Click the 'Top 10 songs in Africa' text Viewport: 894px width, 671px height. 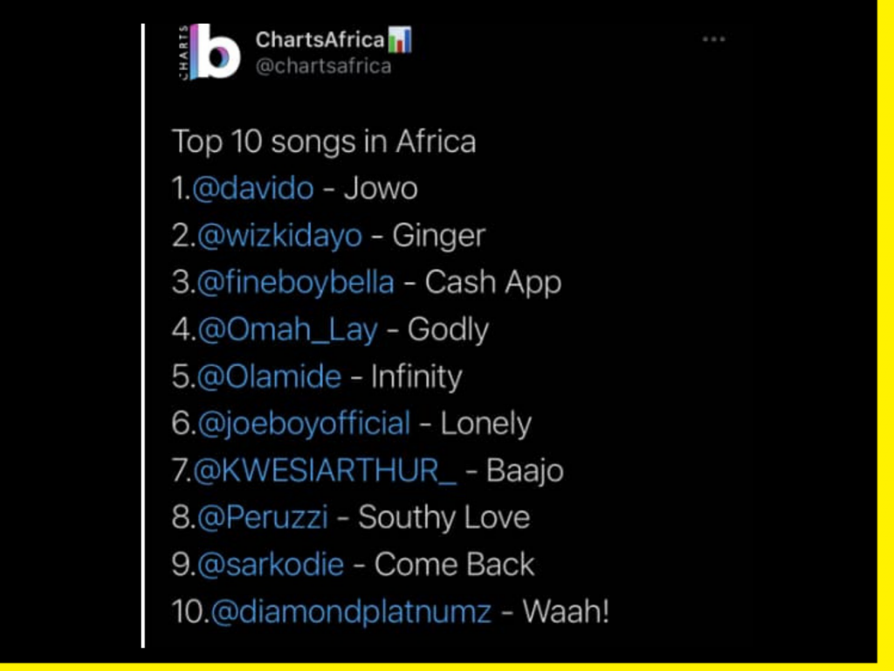point(324,142)
